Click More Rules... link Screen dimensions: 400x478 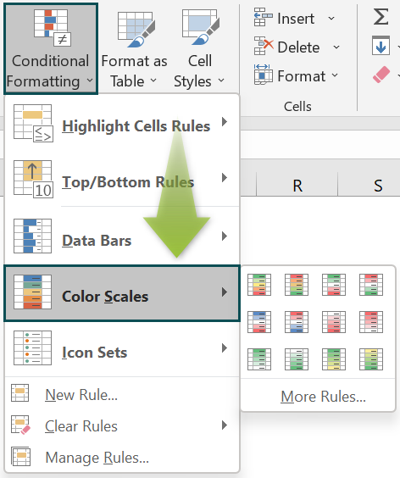323,397
